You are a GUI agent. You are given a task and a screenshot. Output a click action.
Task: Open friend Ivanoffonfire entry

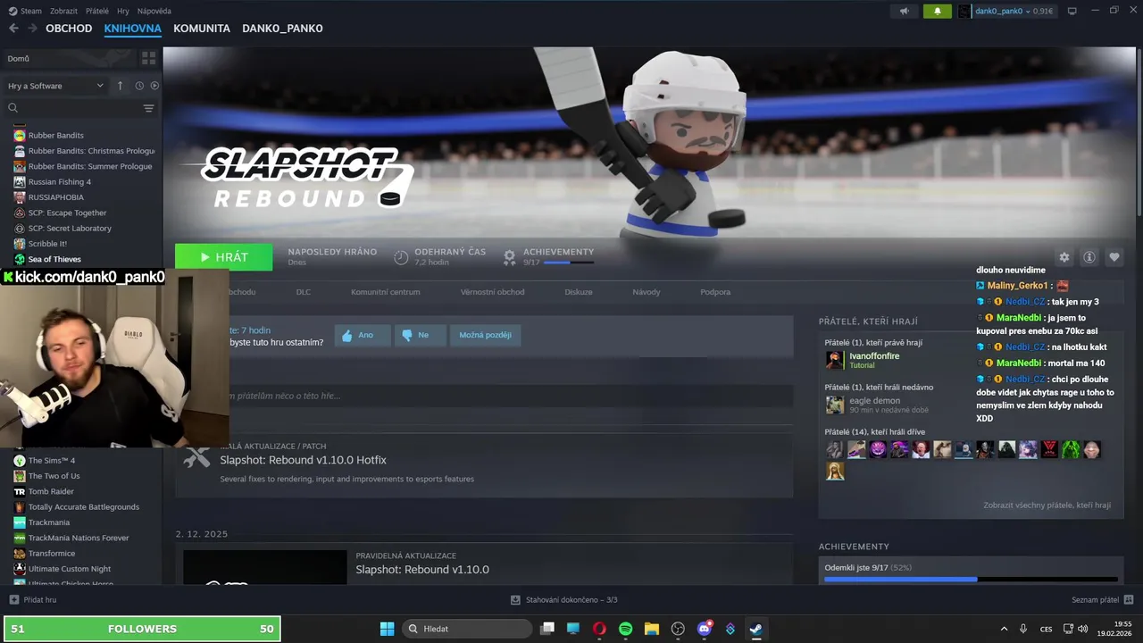(874, 360)
